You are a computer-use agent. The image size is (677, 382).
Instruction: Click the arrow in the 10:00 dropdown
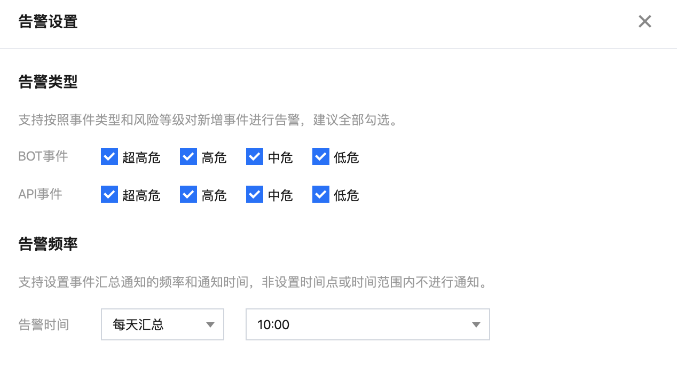click(x=476, y=325)
